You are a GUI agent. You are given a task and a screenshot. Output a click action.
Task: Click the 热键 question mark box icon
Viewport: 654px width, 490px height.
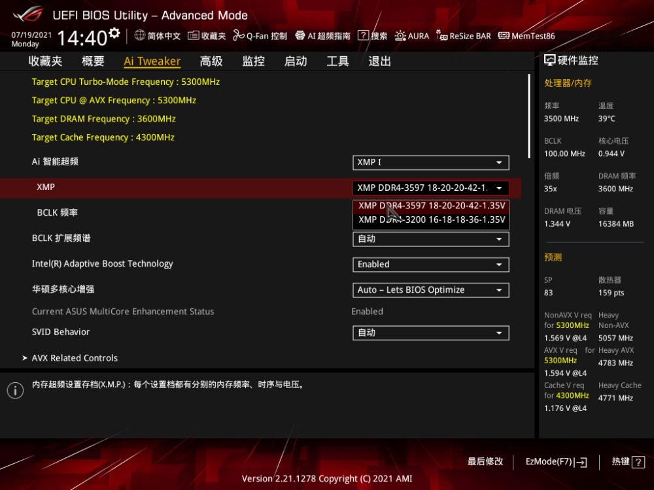[638, 462]
